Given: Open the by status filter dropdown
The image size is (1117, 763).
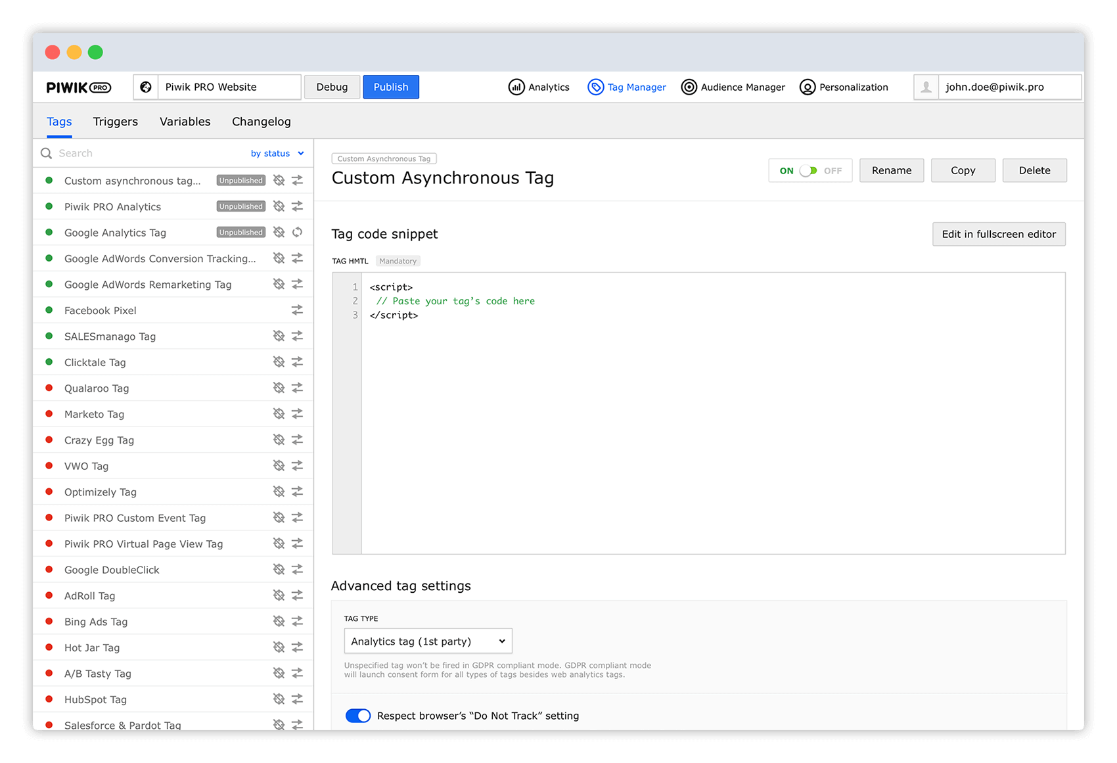Looking at the screenshot, I should [x=277, y=152].
